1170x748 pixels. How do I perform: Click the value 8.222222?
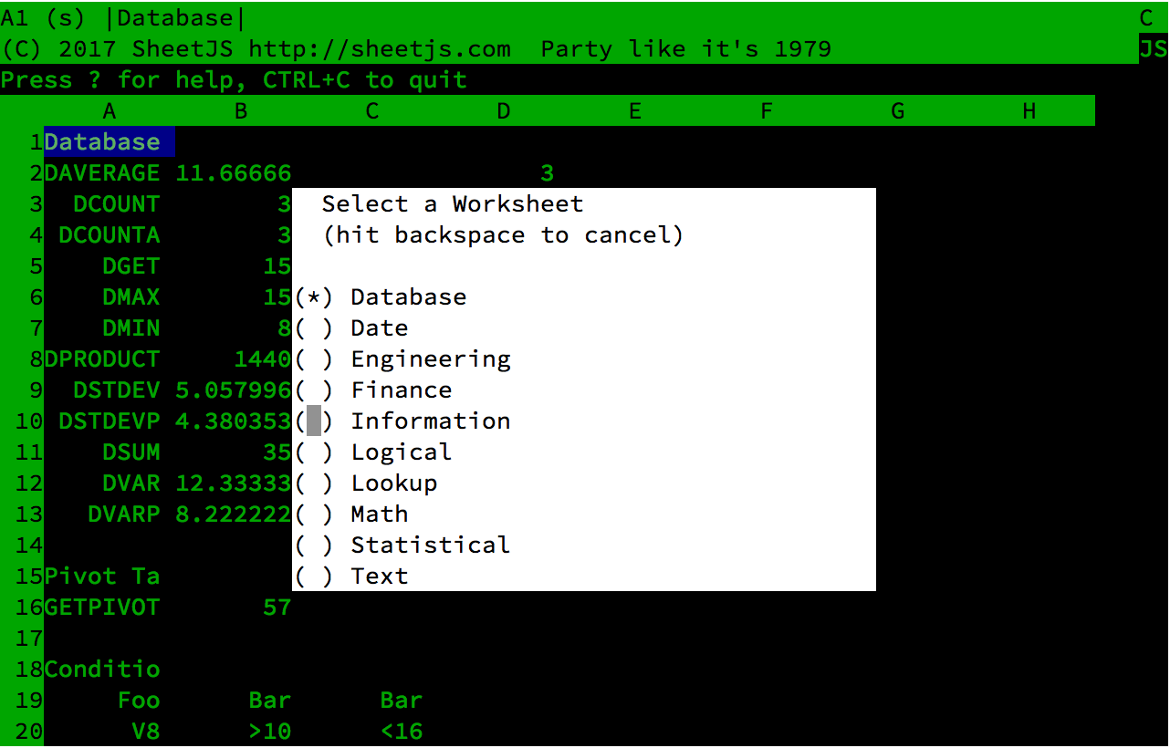click(234, 514)
